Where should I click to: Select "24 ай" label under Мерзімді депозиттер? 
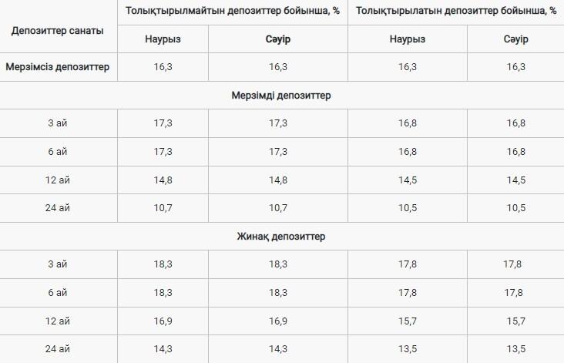tap(58, 208)
